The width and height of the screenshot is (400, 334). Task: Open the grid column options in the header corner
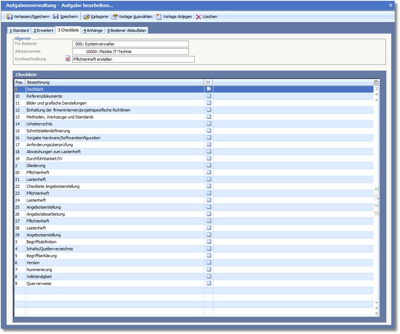376,82
